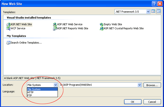164x107 pixels.
Task: Select the WCF Service template icon
Action: pyautogui.click(x=8, y=29)
